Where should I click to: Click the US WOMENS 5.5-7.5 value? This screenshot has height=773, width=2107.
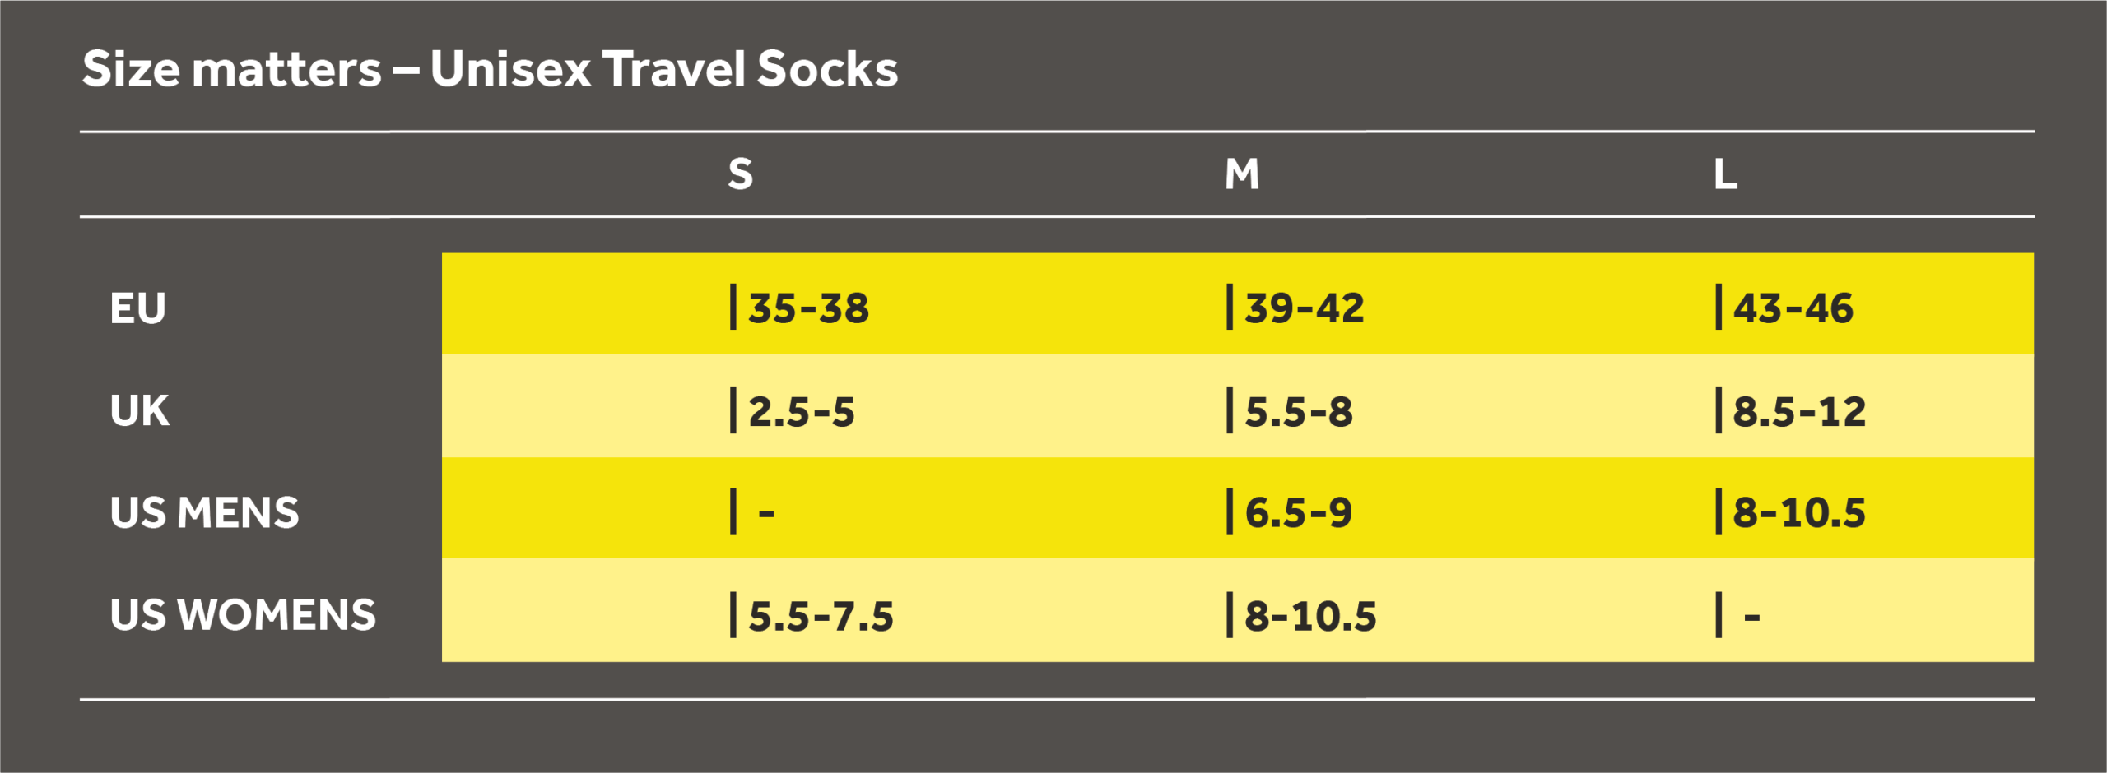[821, 616]
